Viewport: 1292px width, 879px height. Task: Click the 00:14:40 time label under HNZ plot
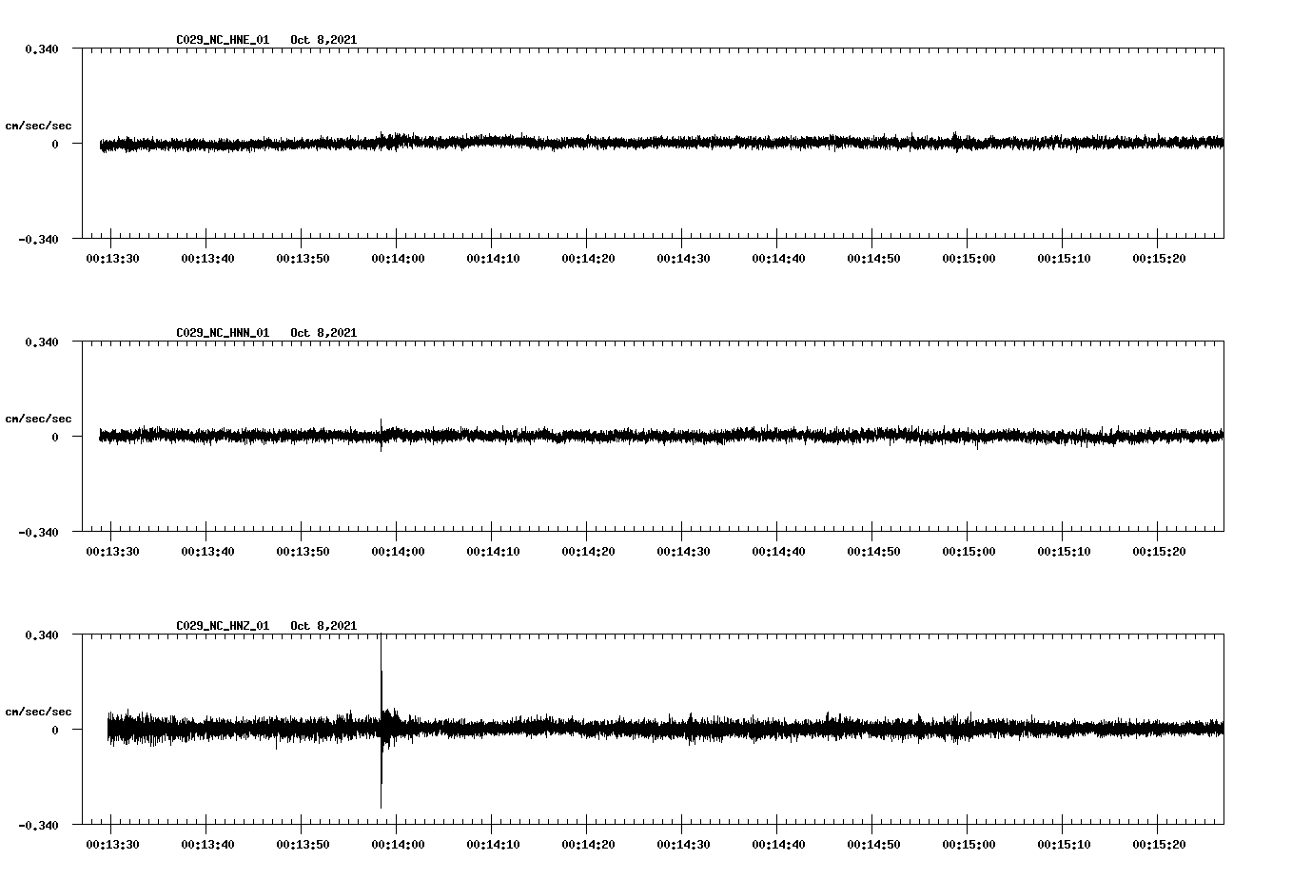click(x=778, y=845)
